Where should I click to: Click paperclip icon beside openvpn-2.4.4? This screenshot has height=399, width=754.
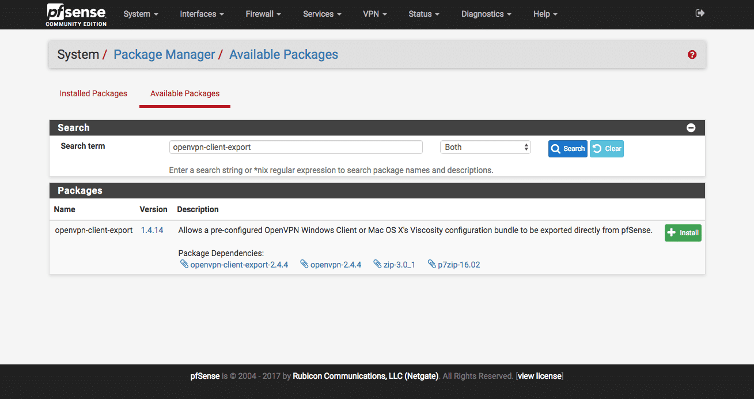pyautogui.click(x=304, y=264)
